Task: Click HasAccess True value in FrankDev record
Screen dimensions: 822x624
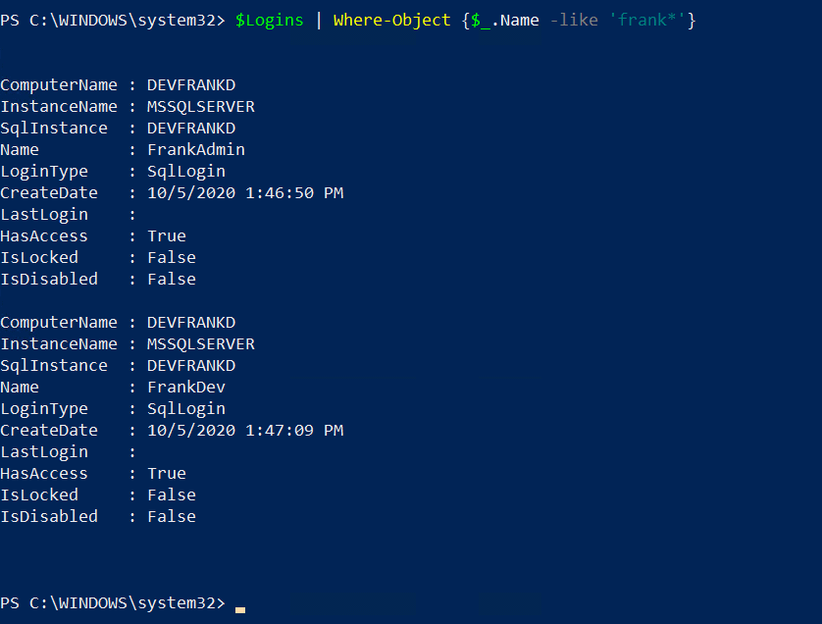Action: click(x=167, y=474)
